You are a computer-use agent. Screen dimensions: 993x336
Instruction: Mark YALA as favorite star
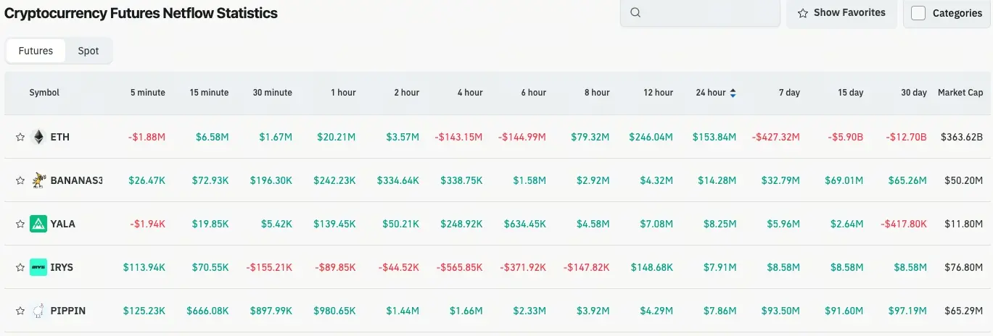tap(20, 224)
